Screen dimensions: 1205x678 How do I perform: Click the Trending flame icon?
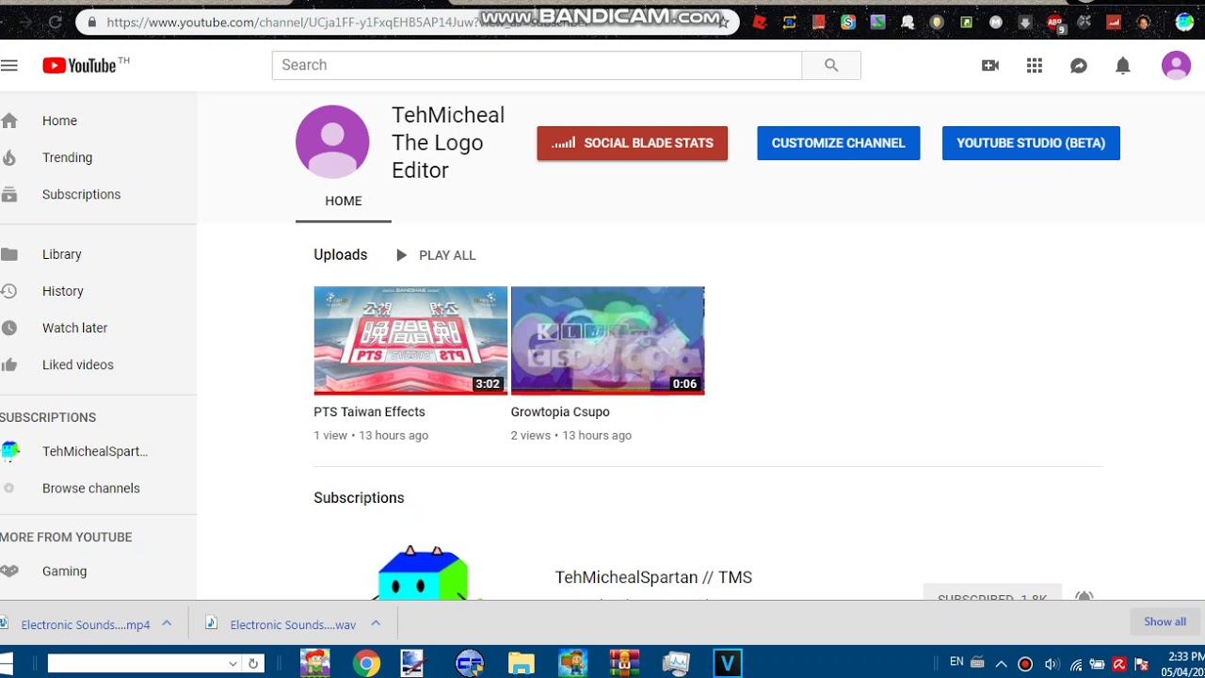click(9, 157)
